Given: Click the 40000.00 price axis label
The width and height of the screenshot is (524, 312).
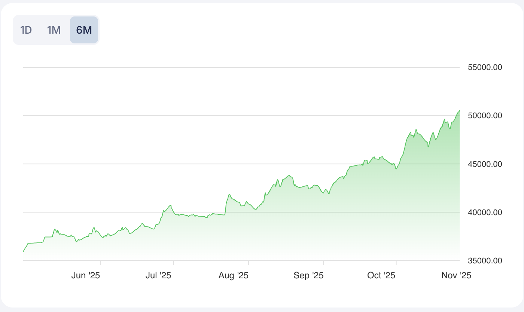Looking at the screenshot, I should [485, 212].
